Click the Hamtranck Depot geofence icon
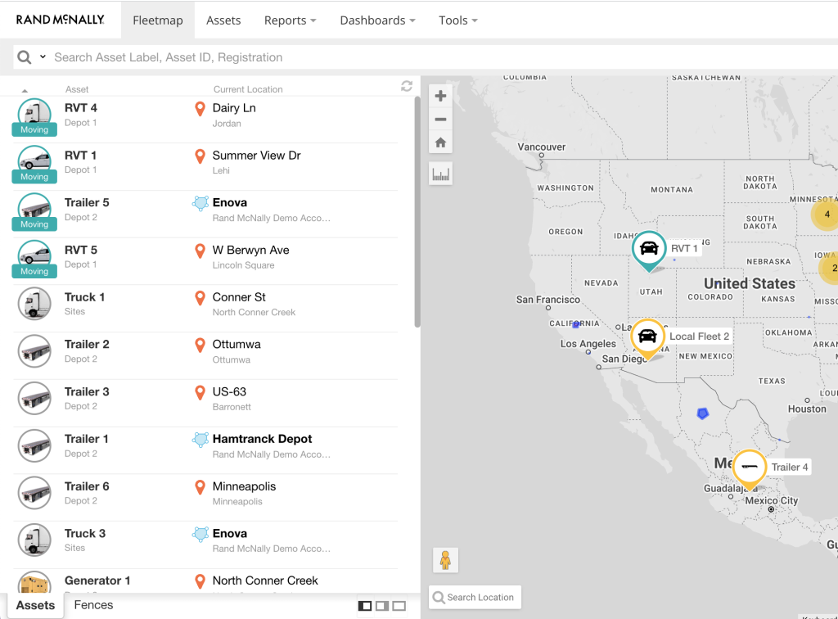 [200, 440]
